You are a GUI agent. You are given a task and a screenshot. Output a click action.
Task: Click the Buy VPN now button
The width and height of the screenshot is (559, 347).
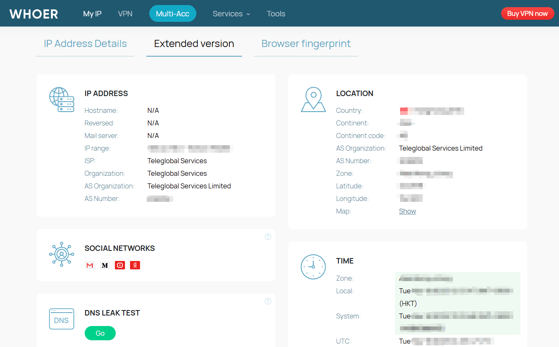(x=527, y=13)
